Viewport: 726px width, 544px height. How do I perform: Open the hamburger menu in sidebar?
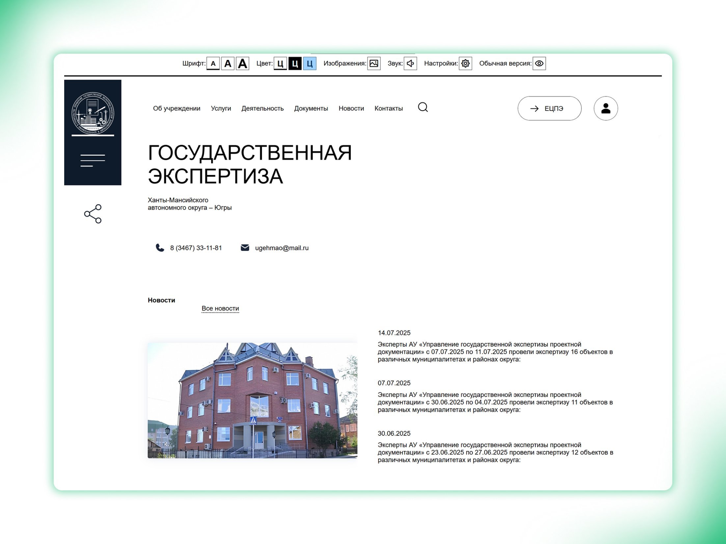[93, 160]
